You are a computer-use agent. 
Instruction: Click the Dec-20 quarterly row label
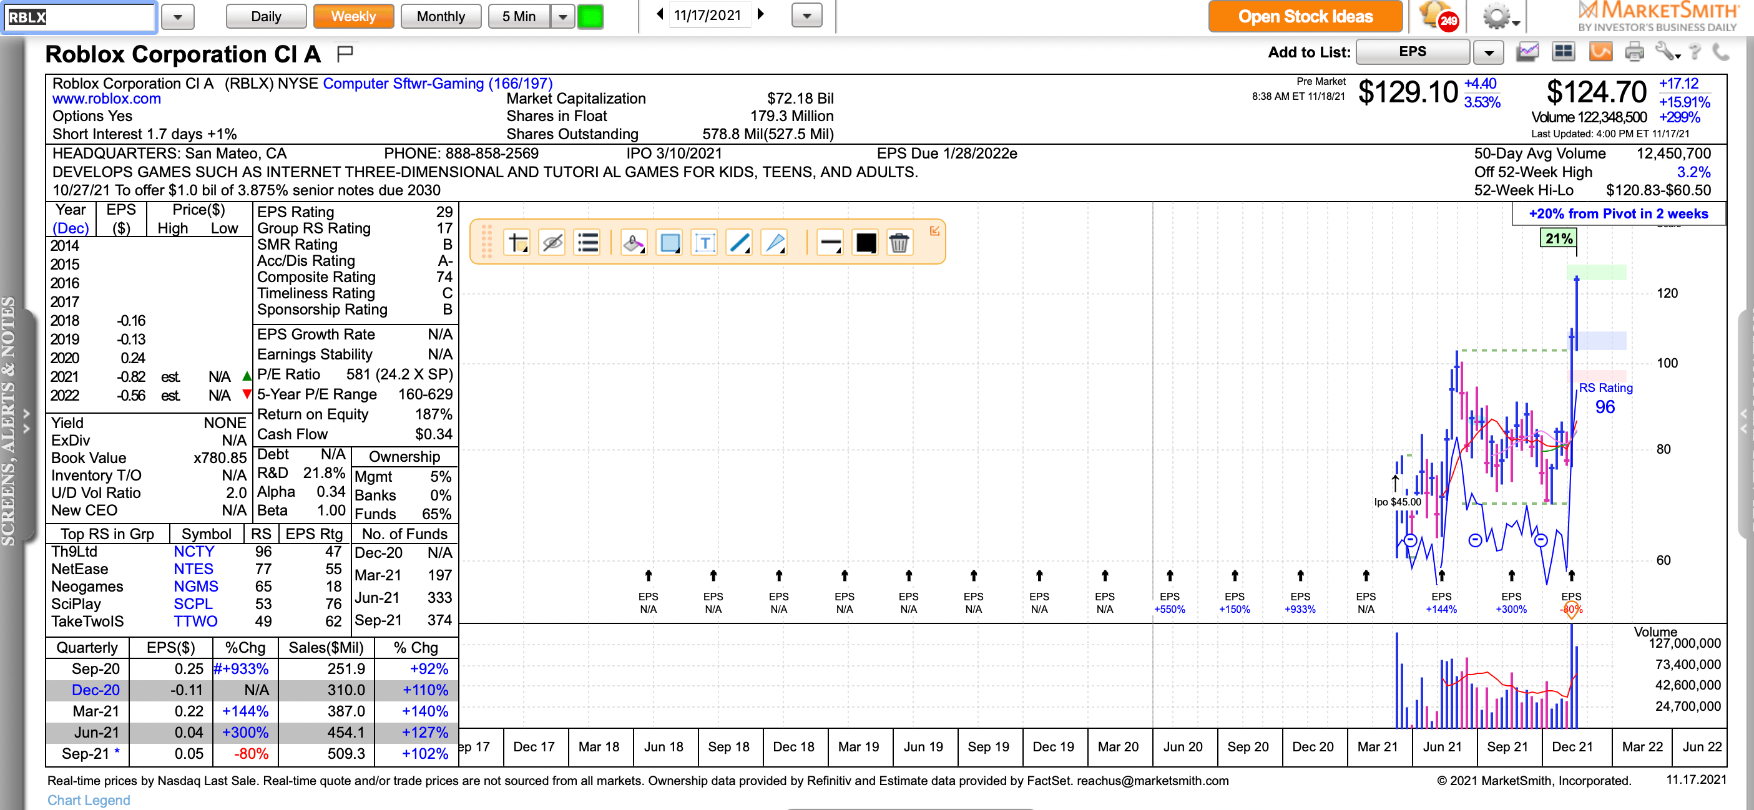[96, 690]
